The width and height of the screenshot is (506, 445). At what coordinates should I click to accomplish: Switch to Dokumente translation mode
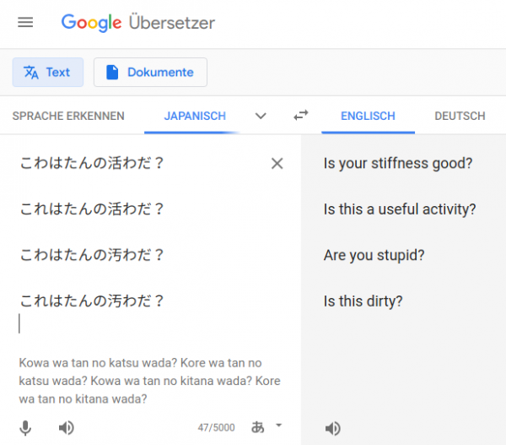click(150, 72)
